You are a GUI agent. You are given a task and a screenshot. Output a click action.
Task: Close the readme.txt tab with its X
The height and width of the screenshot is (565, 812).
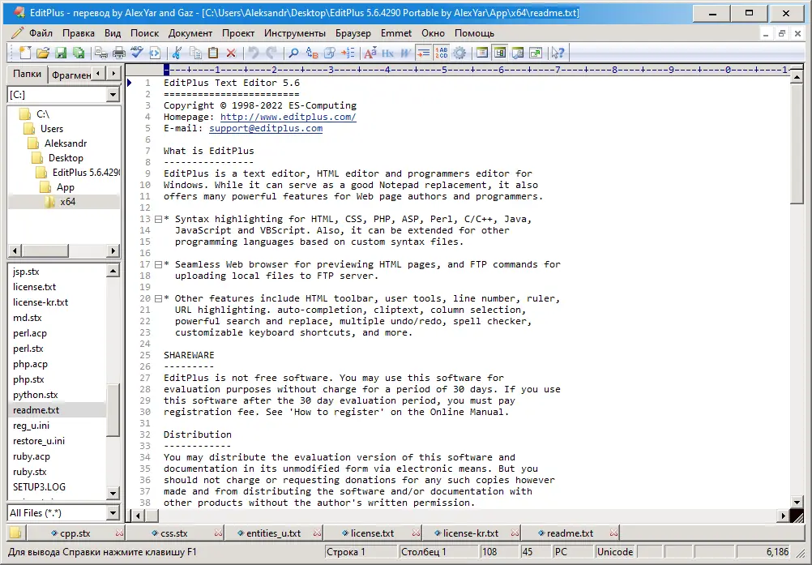(613, 533)
